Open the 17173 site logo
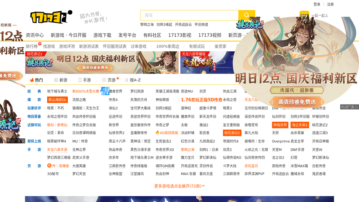Screen dimensions: 359x202 [51, 17]
